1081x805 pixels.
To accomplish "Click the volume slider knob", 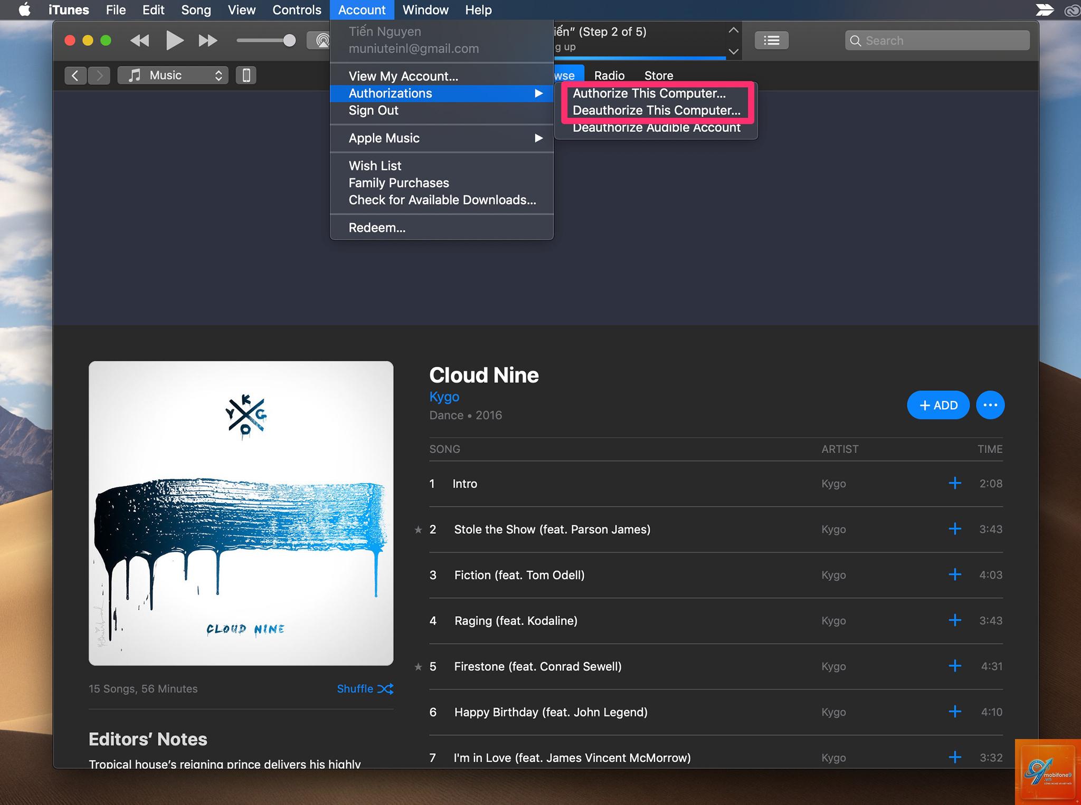I will click(289, 41).
